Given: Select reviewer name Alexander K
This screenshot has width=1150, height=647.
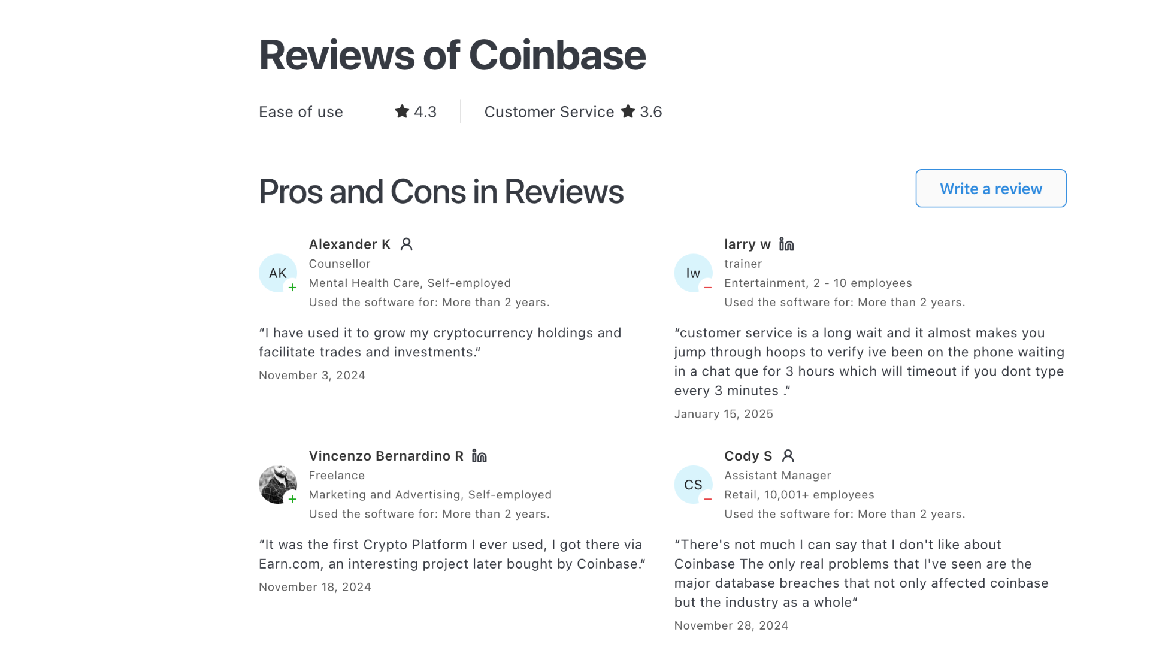Looking at the screenshot, I should click(349, 244).
